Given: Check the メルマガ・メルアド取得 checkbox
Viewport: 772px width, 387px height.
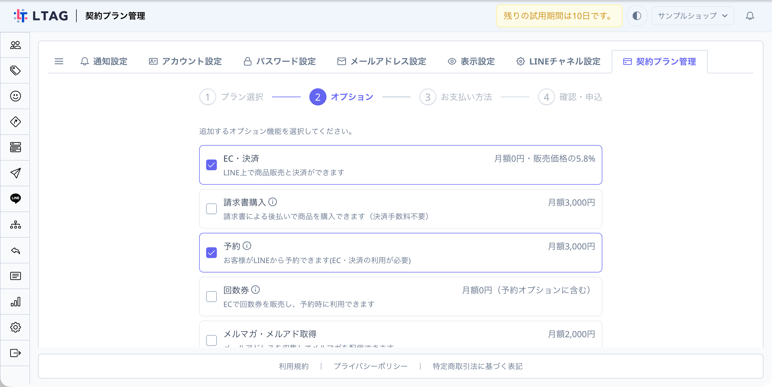Looking at the screenshot, I should (211, 340).
